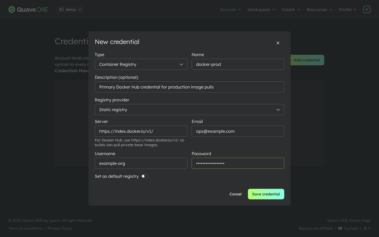This screenshot has width=379, height=237.
Task: Click the Cancel button
Action: coord(236,194)
